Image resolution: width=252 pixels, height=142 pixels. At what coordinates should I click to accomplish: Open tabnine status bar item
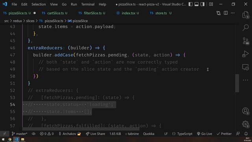(x=132, y=134)
